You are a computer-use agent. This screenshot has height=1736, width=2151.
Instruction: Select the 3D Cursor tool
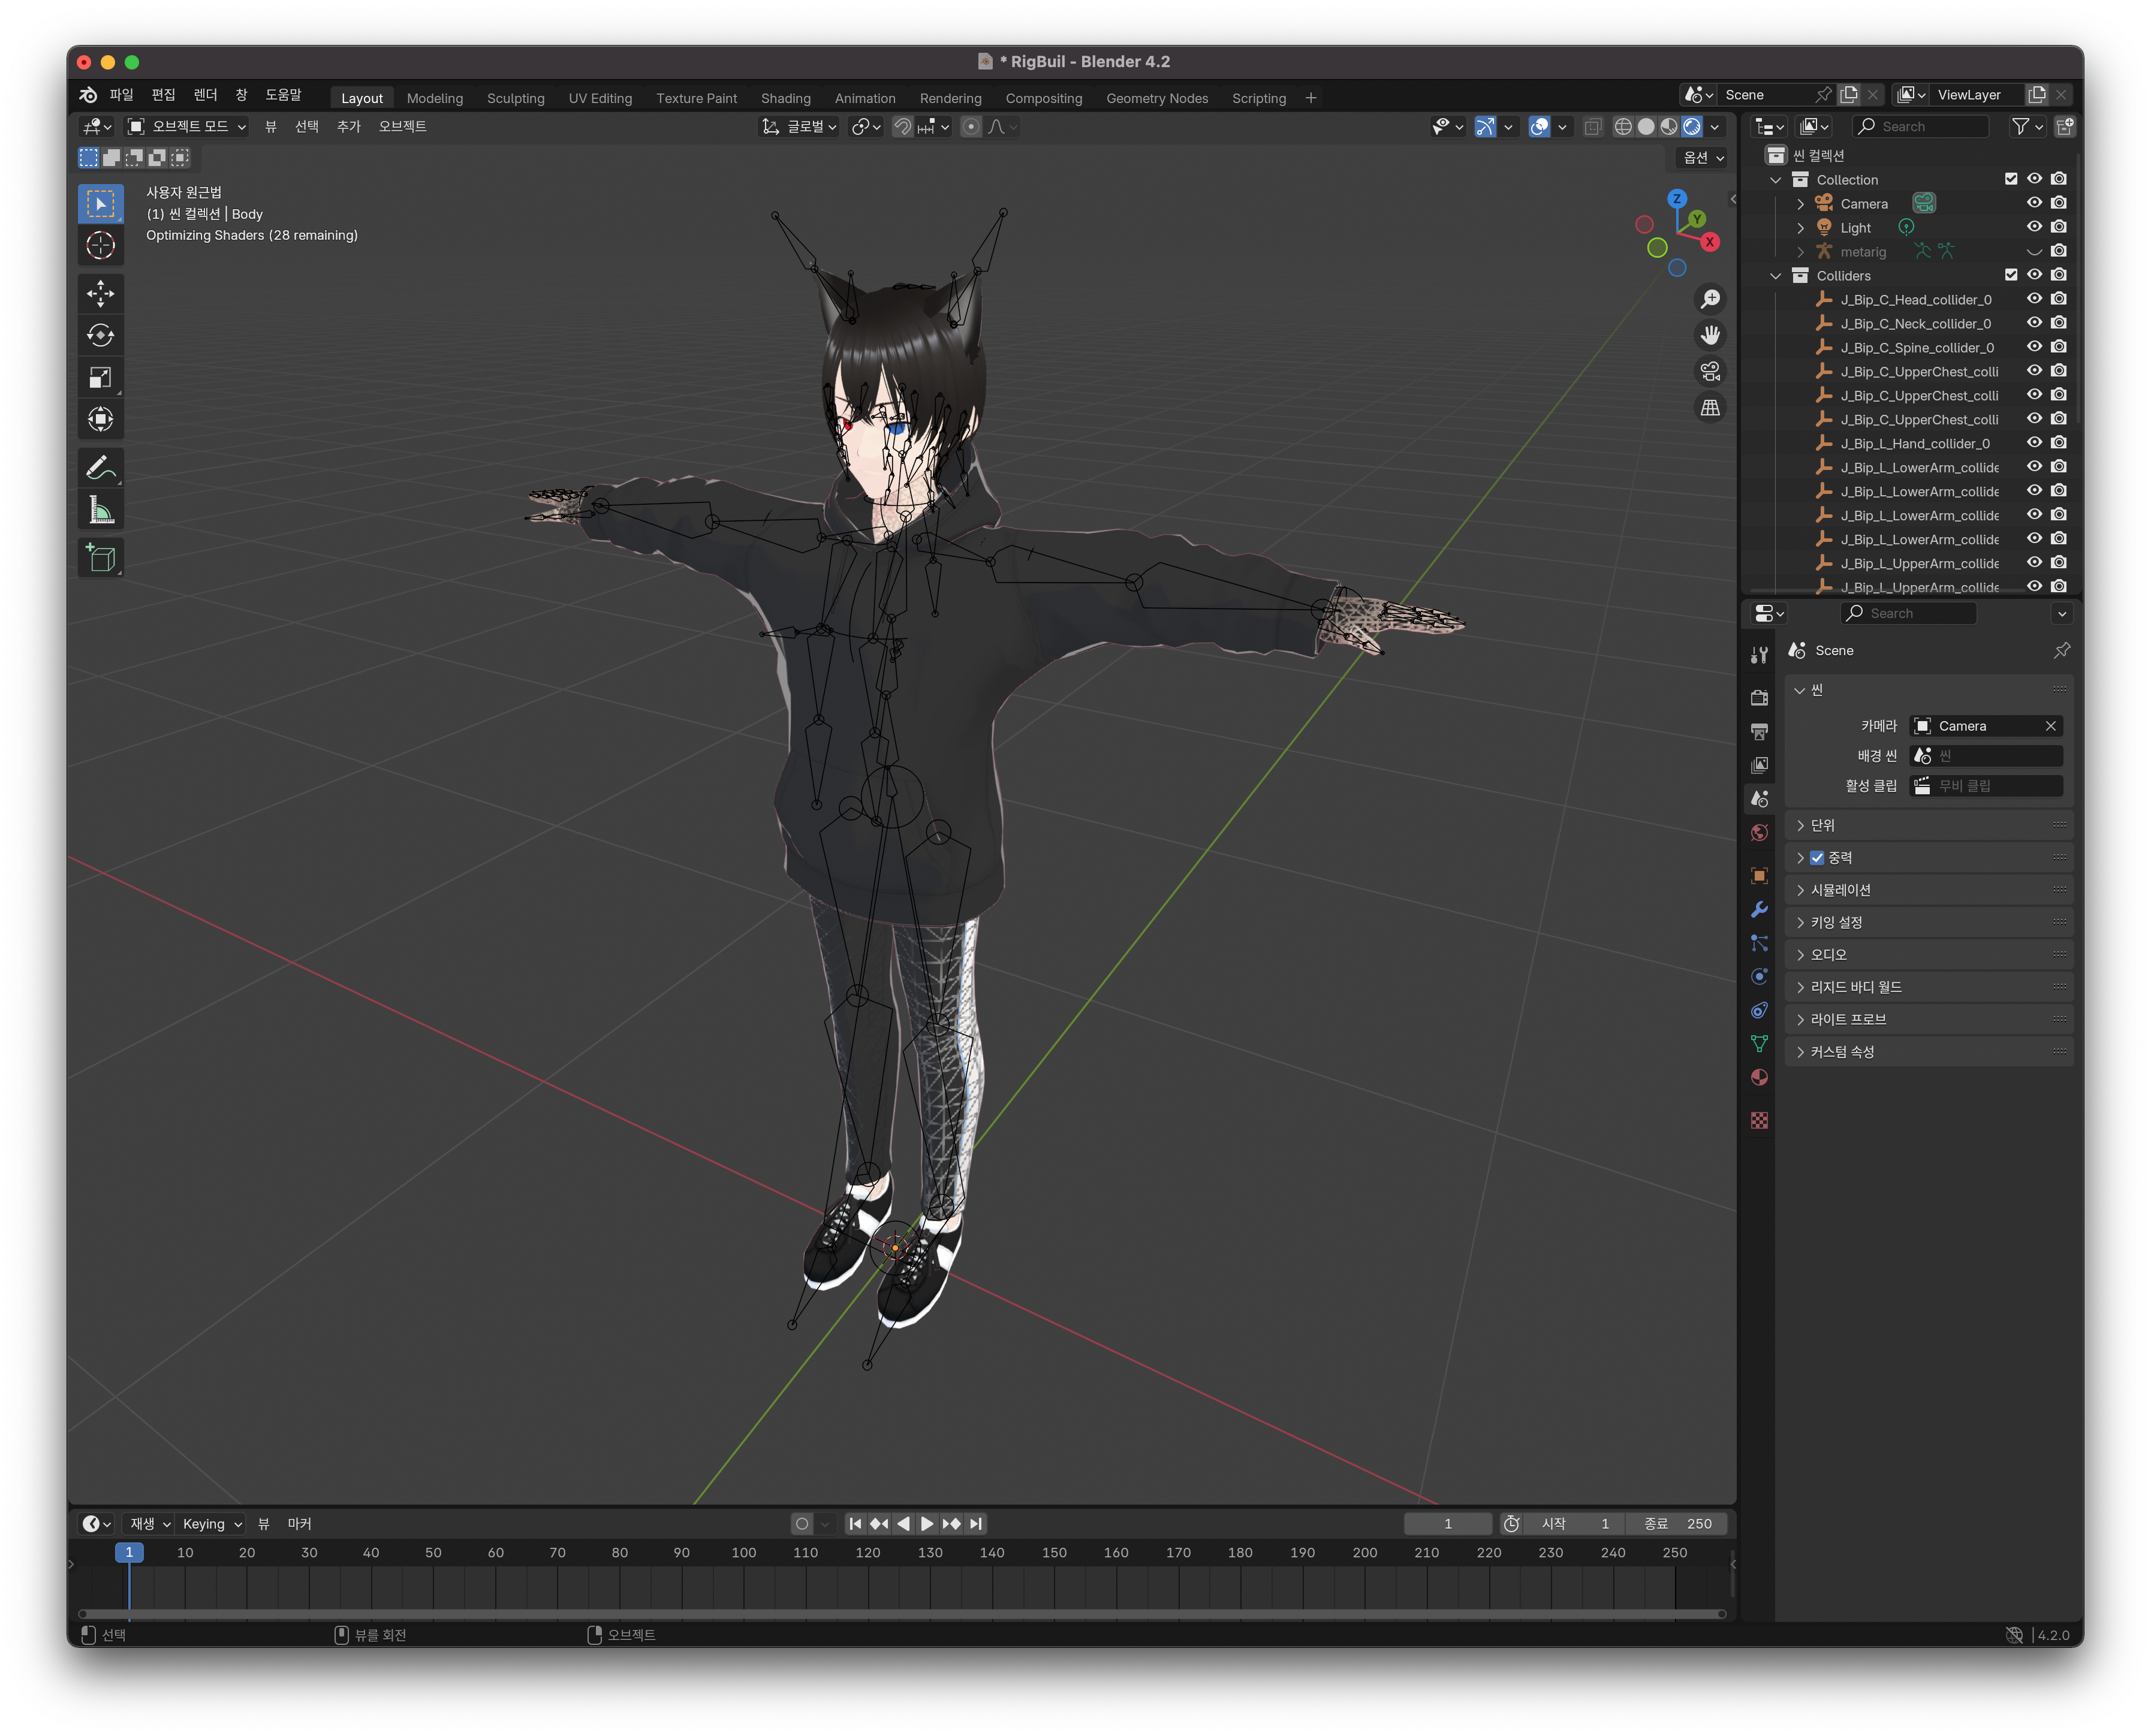click(x=100, y=246)
